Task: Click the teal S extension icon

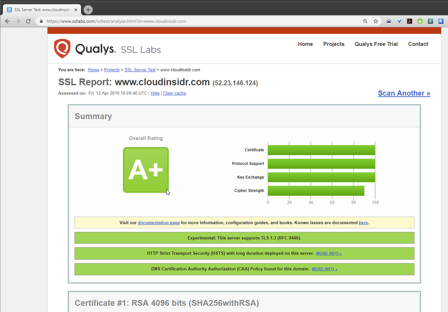Action: [430, 21]
